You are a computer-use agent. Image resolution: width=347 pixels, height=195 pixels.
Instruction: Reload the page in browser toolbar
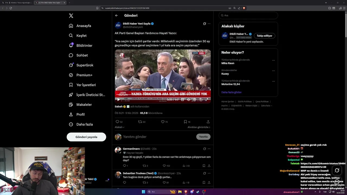(x=11, y=8)
